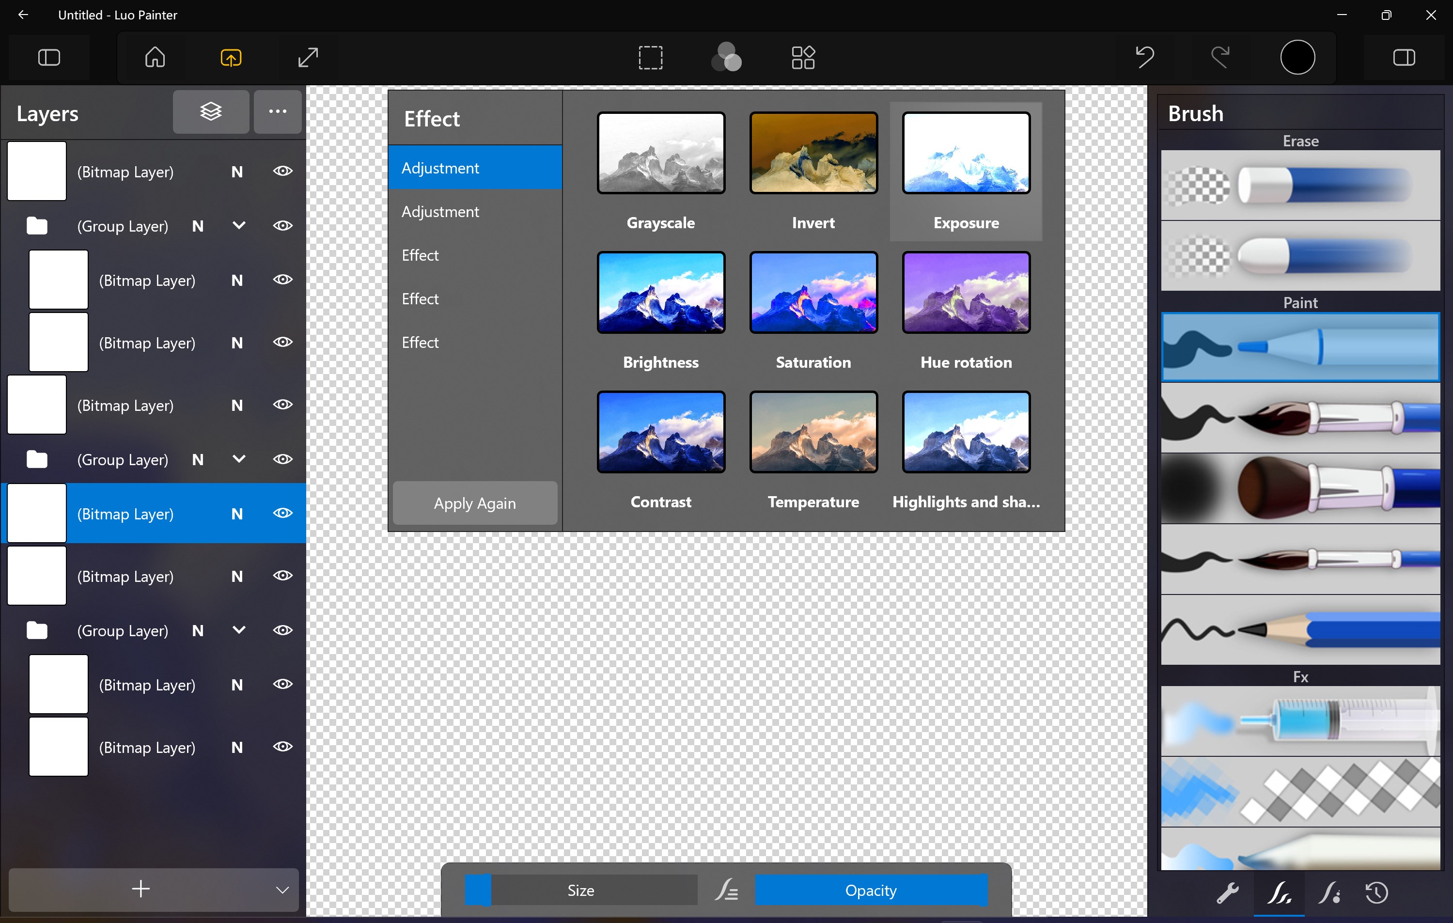Select the rectangular selection tool
This screenshot has width=1453, height=923.
(x=651, y=57)
